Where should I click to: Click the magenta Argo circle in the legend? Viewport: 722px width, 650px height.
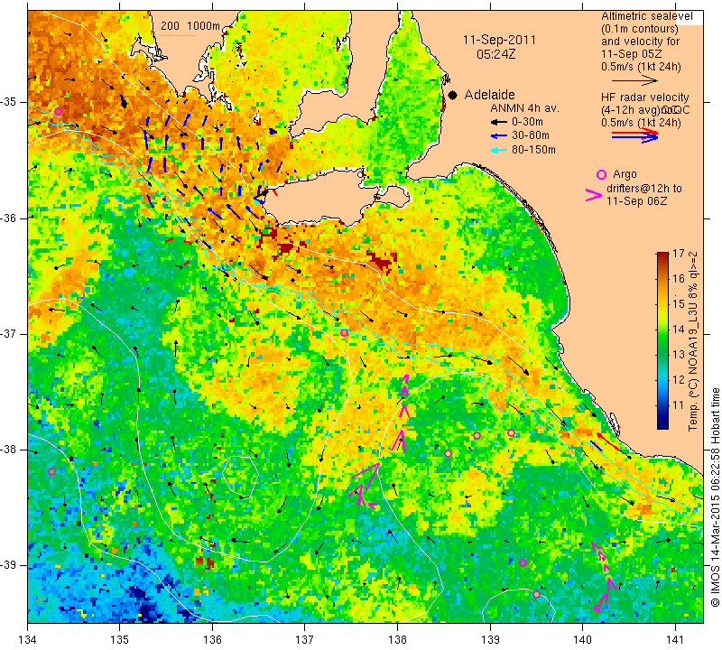tap(601, 174)
